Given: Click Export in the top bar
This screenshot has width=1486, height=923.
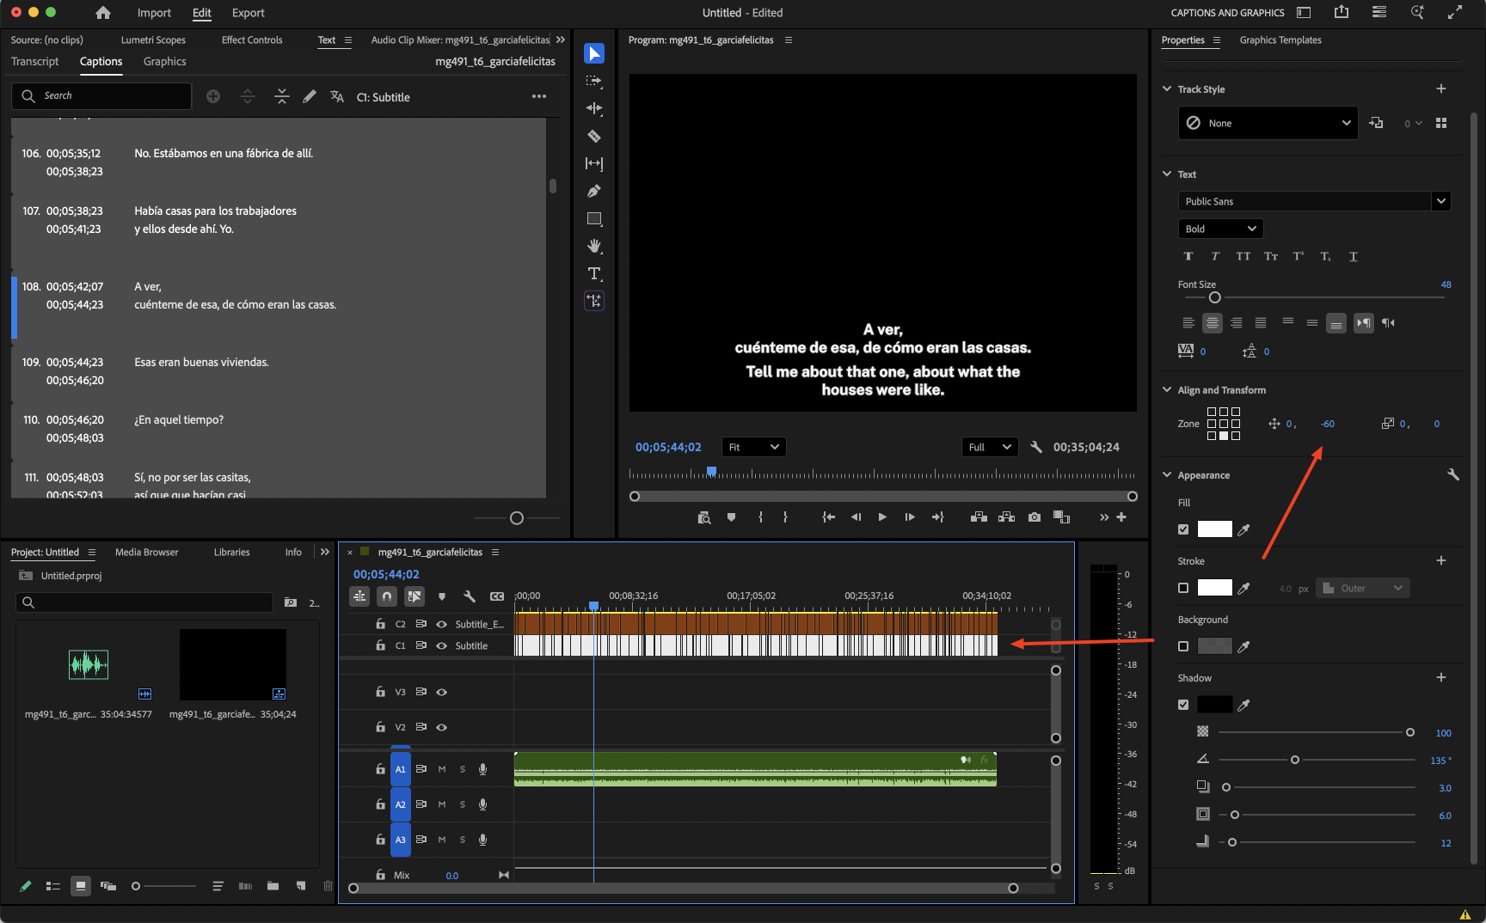Looking at the screenshot, I should 248,13.
